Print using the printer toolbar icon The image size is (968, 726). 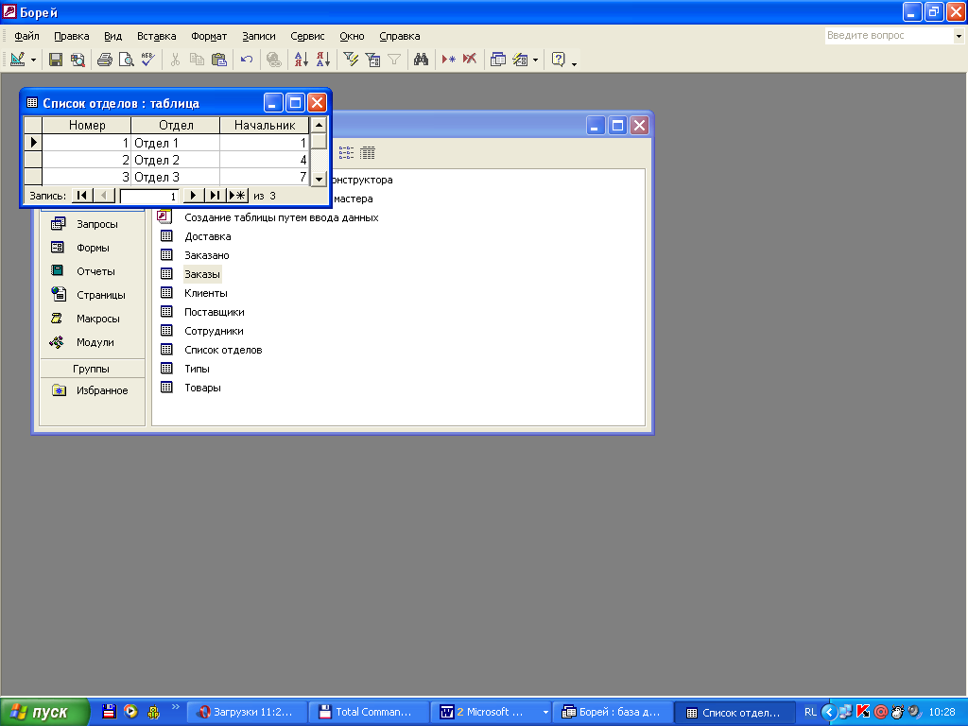(105, 60)
